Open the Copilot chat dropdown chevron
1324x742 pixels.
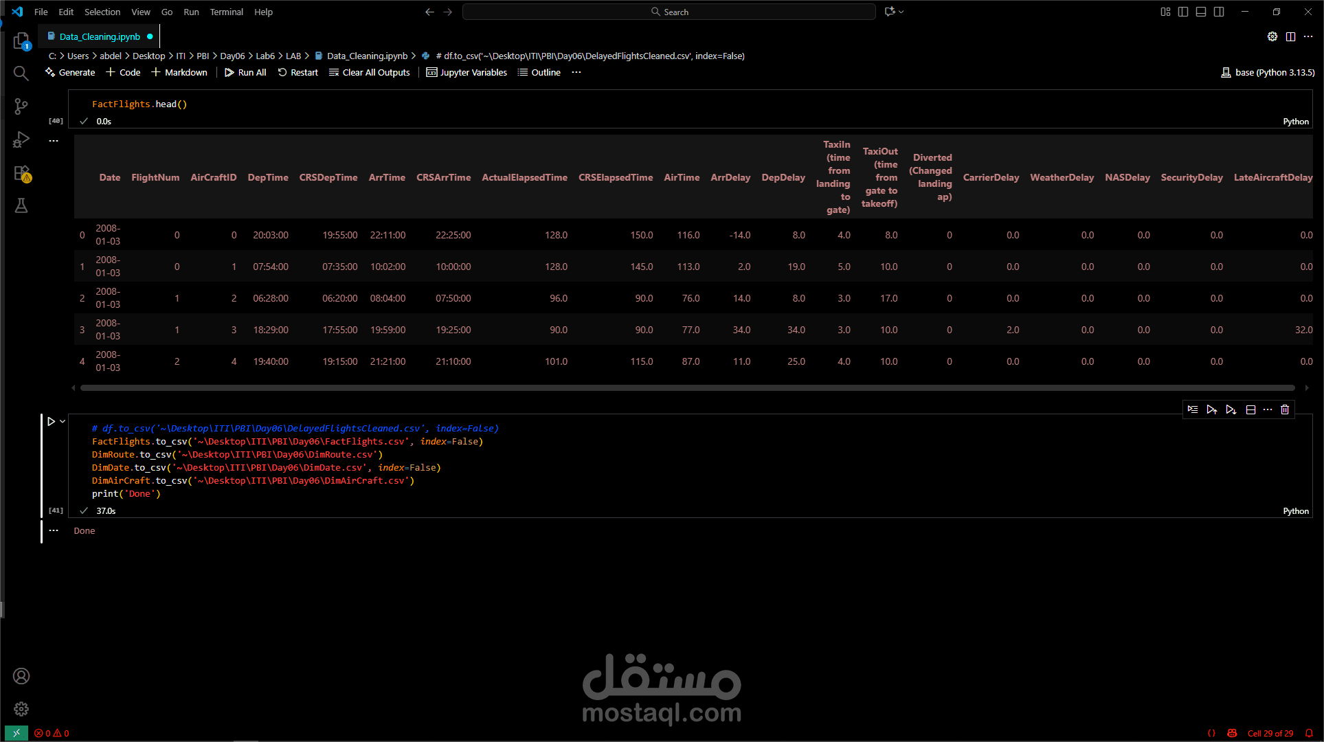click(x=901, y=12)
